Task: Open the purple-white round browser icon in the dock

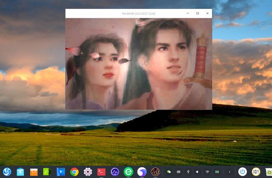Action: point(142,172)
